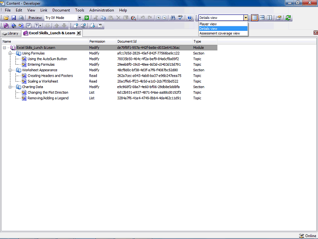This screenshot has height=239, width=318.
Task: Open the Document menu
Action: [x=61, y=10]
